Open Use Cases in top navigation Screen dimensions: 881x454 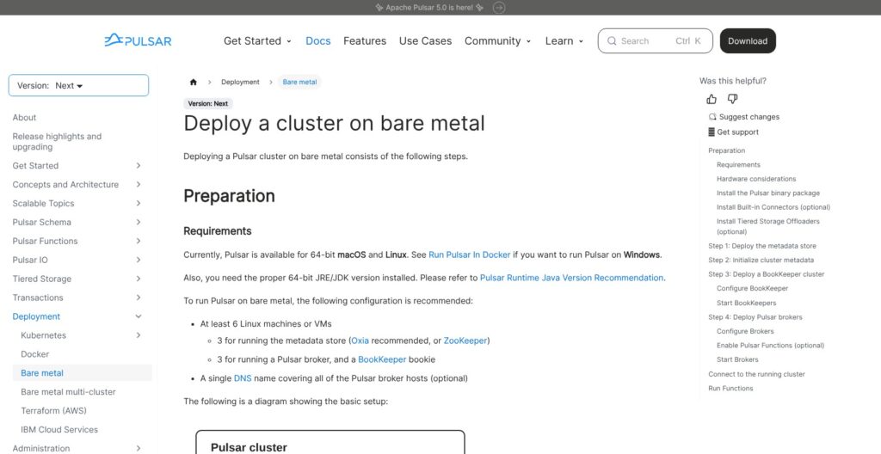coord(425,41)
